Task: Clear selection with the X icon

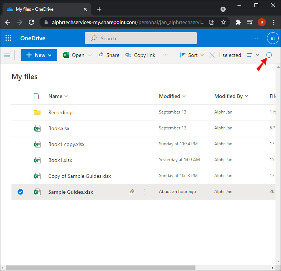Action: 212,55
